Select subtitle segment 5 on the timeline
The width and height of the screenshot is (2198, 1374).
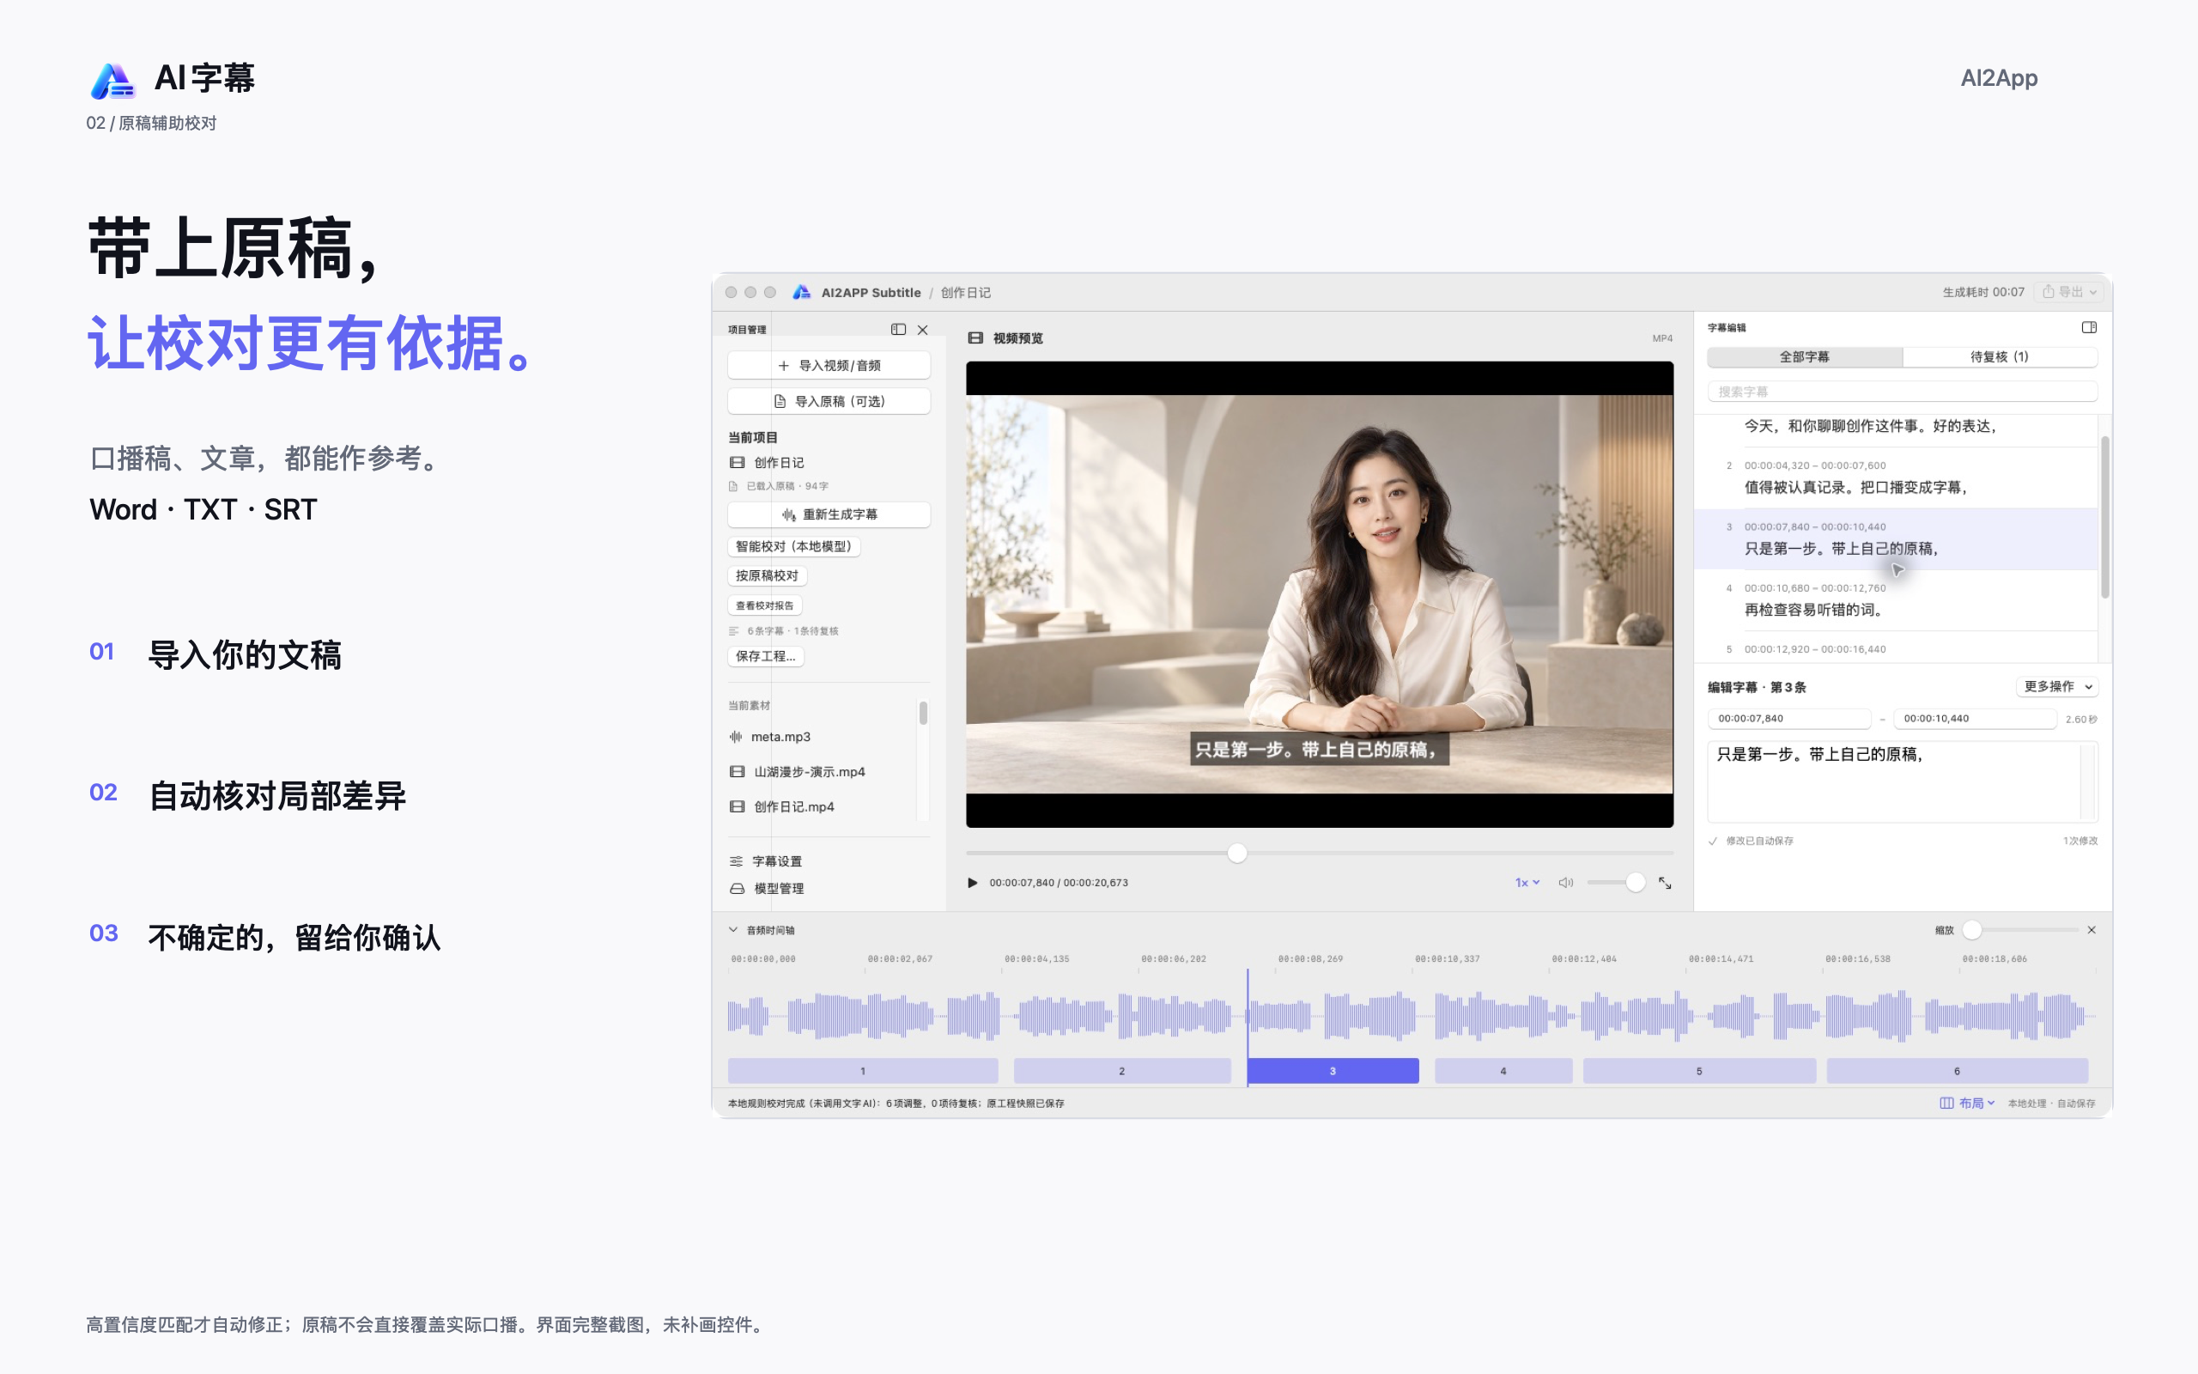(x=1698, y=1071)
